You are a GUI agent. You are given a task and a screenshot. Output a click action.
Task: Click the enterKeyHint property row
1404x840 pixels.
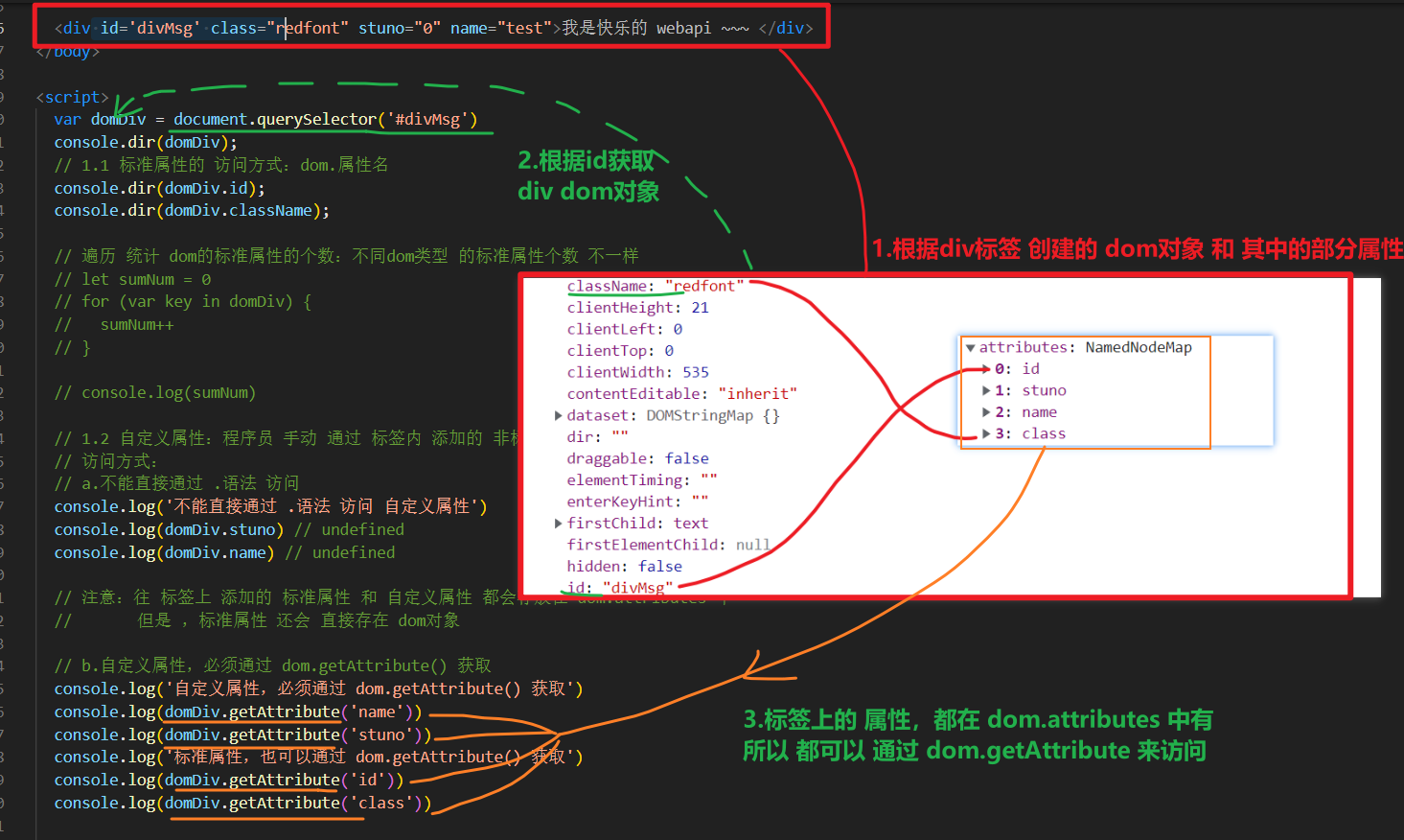(x=637, y=502)
